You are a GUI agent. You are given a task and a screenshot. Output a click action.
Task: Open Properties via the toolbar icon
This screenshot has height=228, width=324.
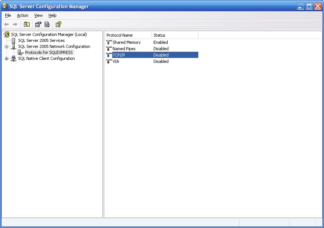click(38, 24)
